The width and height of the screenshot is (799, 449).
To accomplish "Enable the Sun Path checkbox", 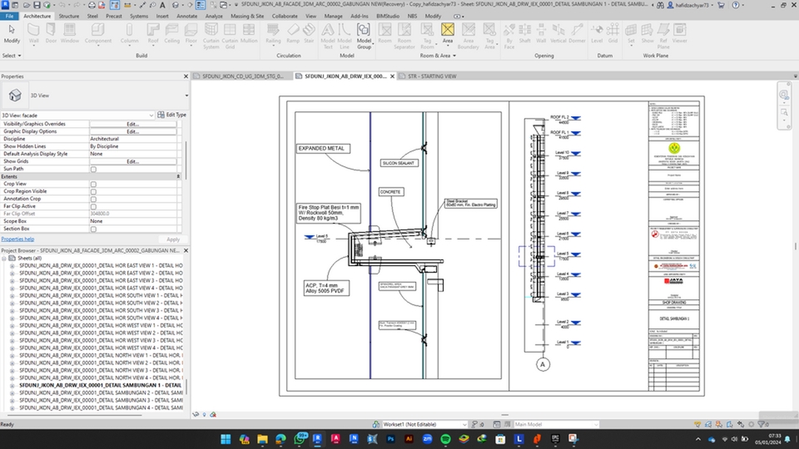I will (x=93, y=169).
